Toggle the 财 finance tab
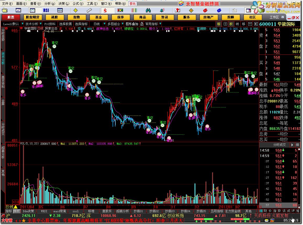Image resolution: width=303 pixels, height=225 pixels. 266,211
